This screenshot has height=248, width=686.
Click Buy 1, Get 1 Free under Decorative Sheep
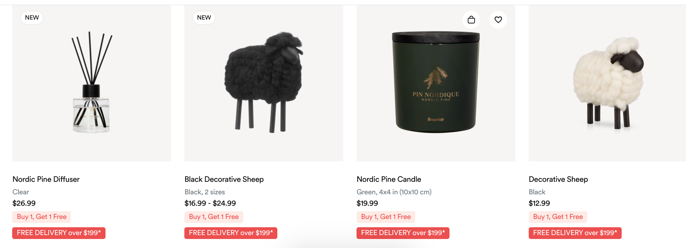pos(558,217)
